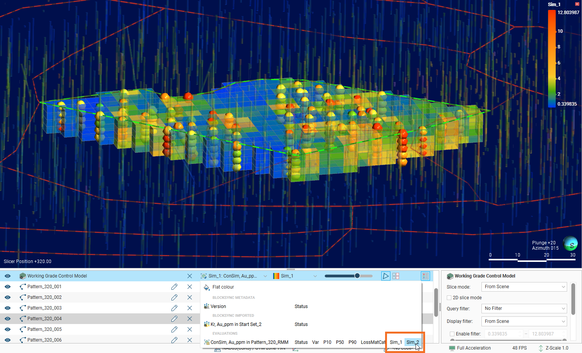This screenshot has width=582, height=353.
Task: Select P50 in the ConSim evaluation row
Action: (x=340, y=342)
